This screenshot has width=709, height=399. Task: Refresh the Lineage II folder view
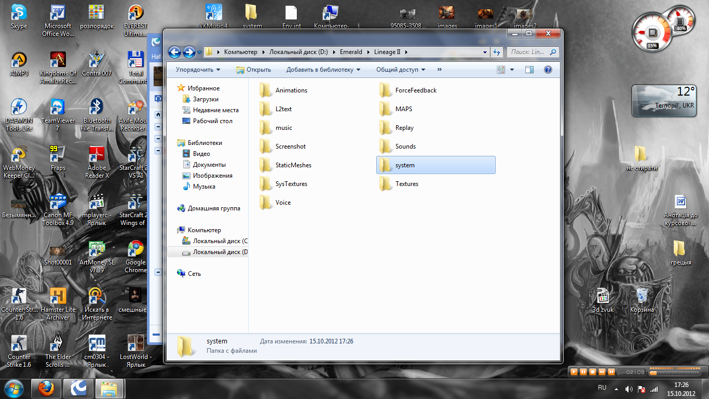[x=497, y=52]
